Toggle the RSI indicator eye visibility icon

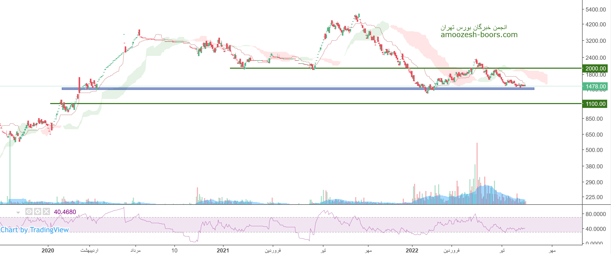pos(29,211)
